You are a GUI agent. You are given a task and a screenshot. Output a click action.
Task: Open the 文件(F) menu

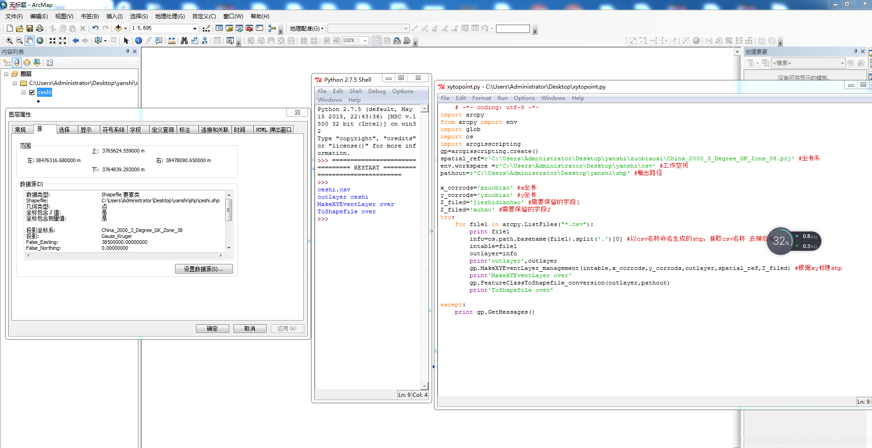(x=14, y=16)
